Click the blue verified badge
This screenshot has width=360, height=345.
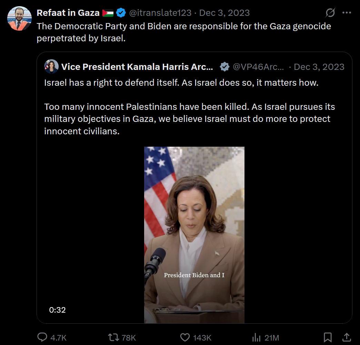[x=121, y=13]
